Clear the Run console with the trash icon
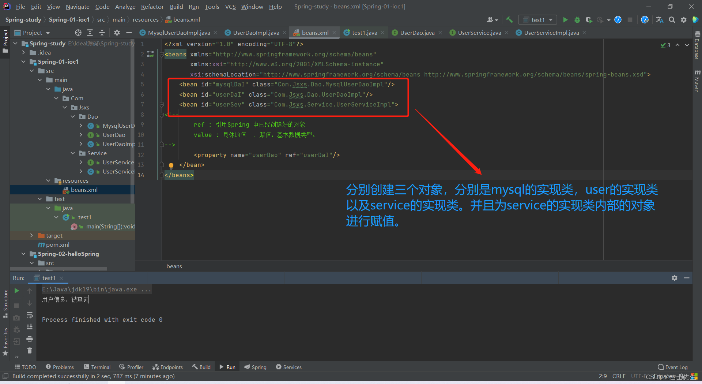The image size is (702, 384). pos(30,351)
